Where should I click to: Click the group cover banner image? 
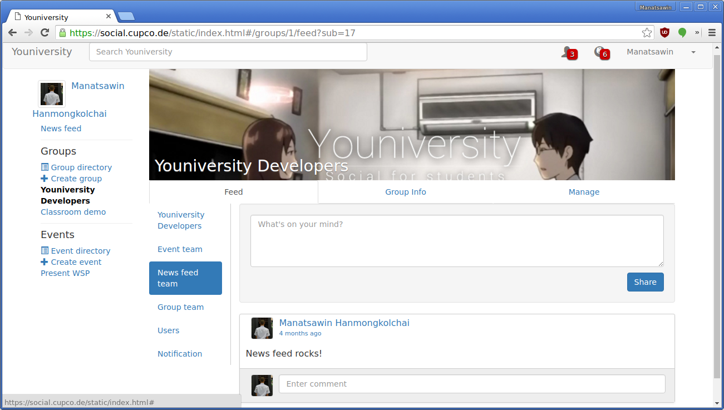pyautogui.click(x=412, y=125)
